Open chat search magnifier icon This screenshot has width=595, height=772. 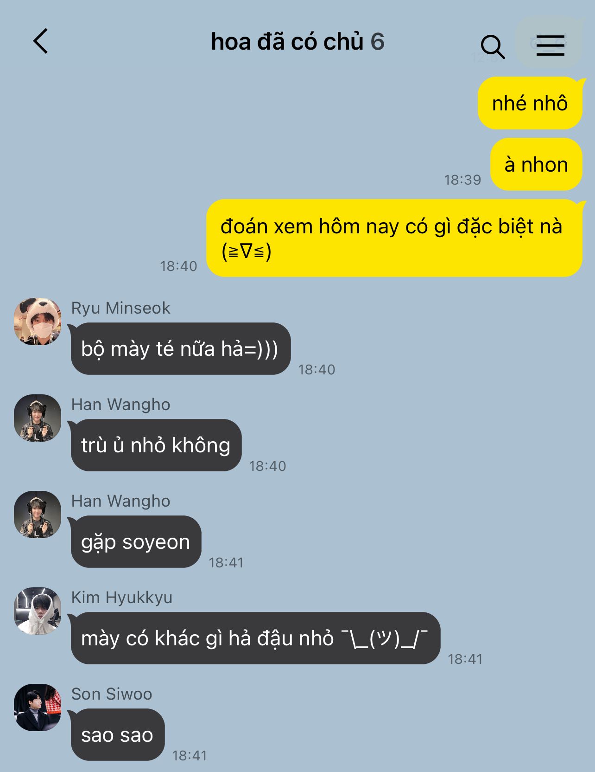(x=492, y=46)
